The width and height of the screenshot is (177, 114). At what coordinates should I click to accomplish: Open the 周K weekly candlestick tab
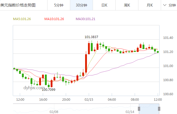(x=127, y=5)
